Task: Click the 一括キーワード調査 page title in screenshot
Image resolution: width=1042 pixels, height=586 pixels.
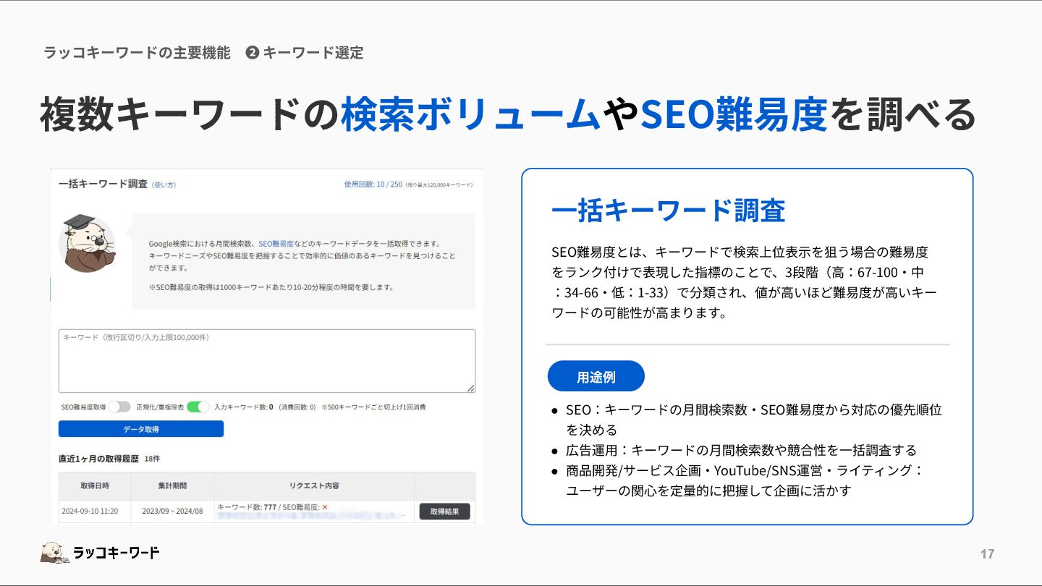Action: pyautogui.click(x=103, y=184)
